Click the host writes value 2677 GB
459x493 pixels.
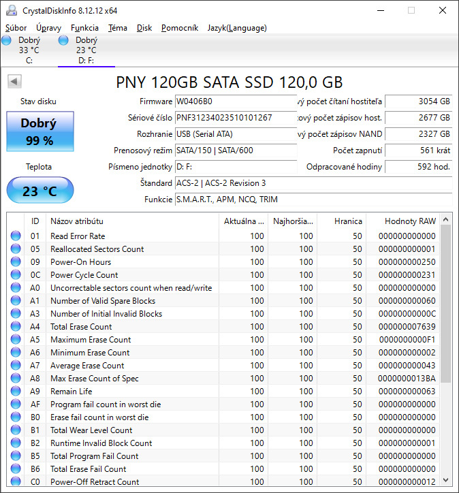[x=418, y=118]
